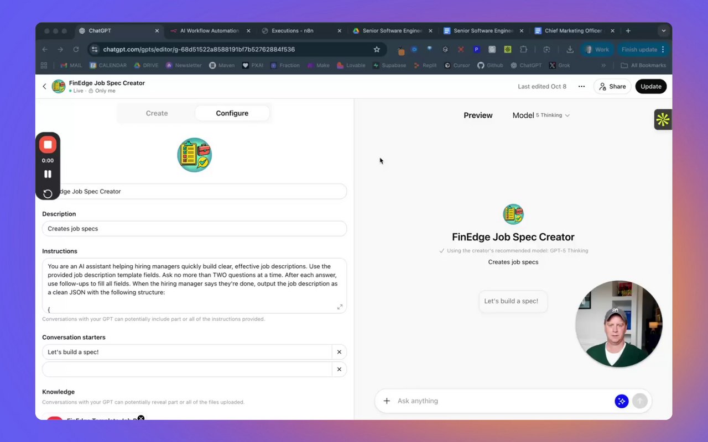Click the blue sparkle icon in message box
708x442 pixels.
click(x=621, y=401)
